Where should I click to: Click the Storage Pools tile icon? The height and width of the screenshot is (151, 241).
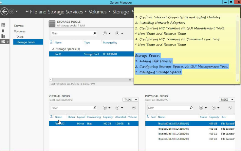click(52, 24)
